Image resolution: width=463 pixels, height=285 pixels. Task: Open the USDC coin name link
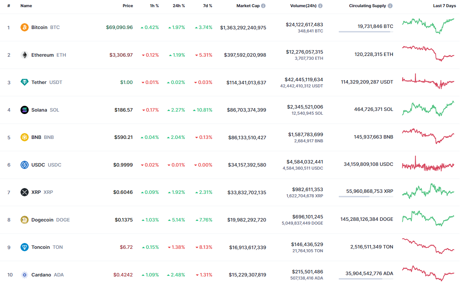click(38, 165)
